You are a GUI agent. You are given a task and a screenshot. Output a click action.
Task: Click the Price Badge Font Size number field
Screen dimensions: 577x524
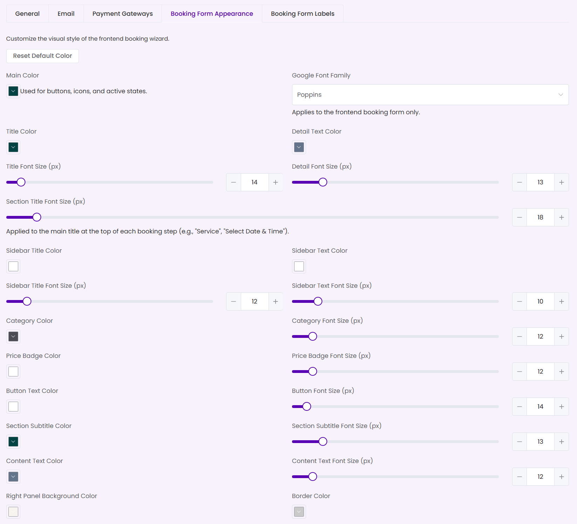541,372
